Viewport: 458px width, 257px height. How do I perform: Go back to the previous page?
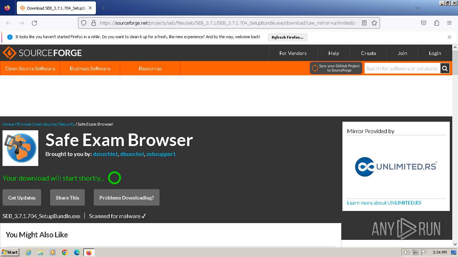pyautogui.click(x=9, y=23)
